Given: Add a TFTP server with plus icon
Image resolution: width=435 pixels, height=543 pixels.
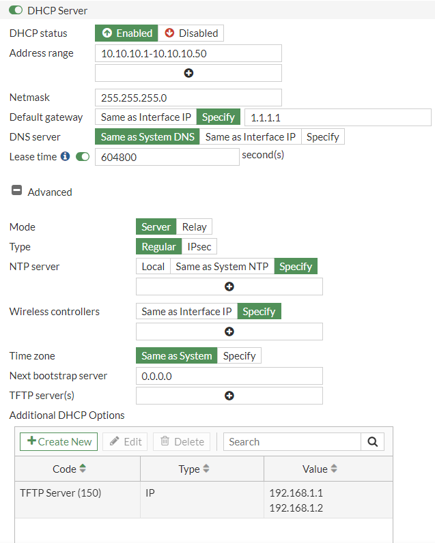Looking at the screenshot, I should [229, 396].
